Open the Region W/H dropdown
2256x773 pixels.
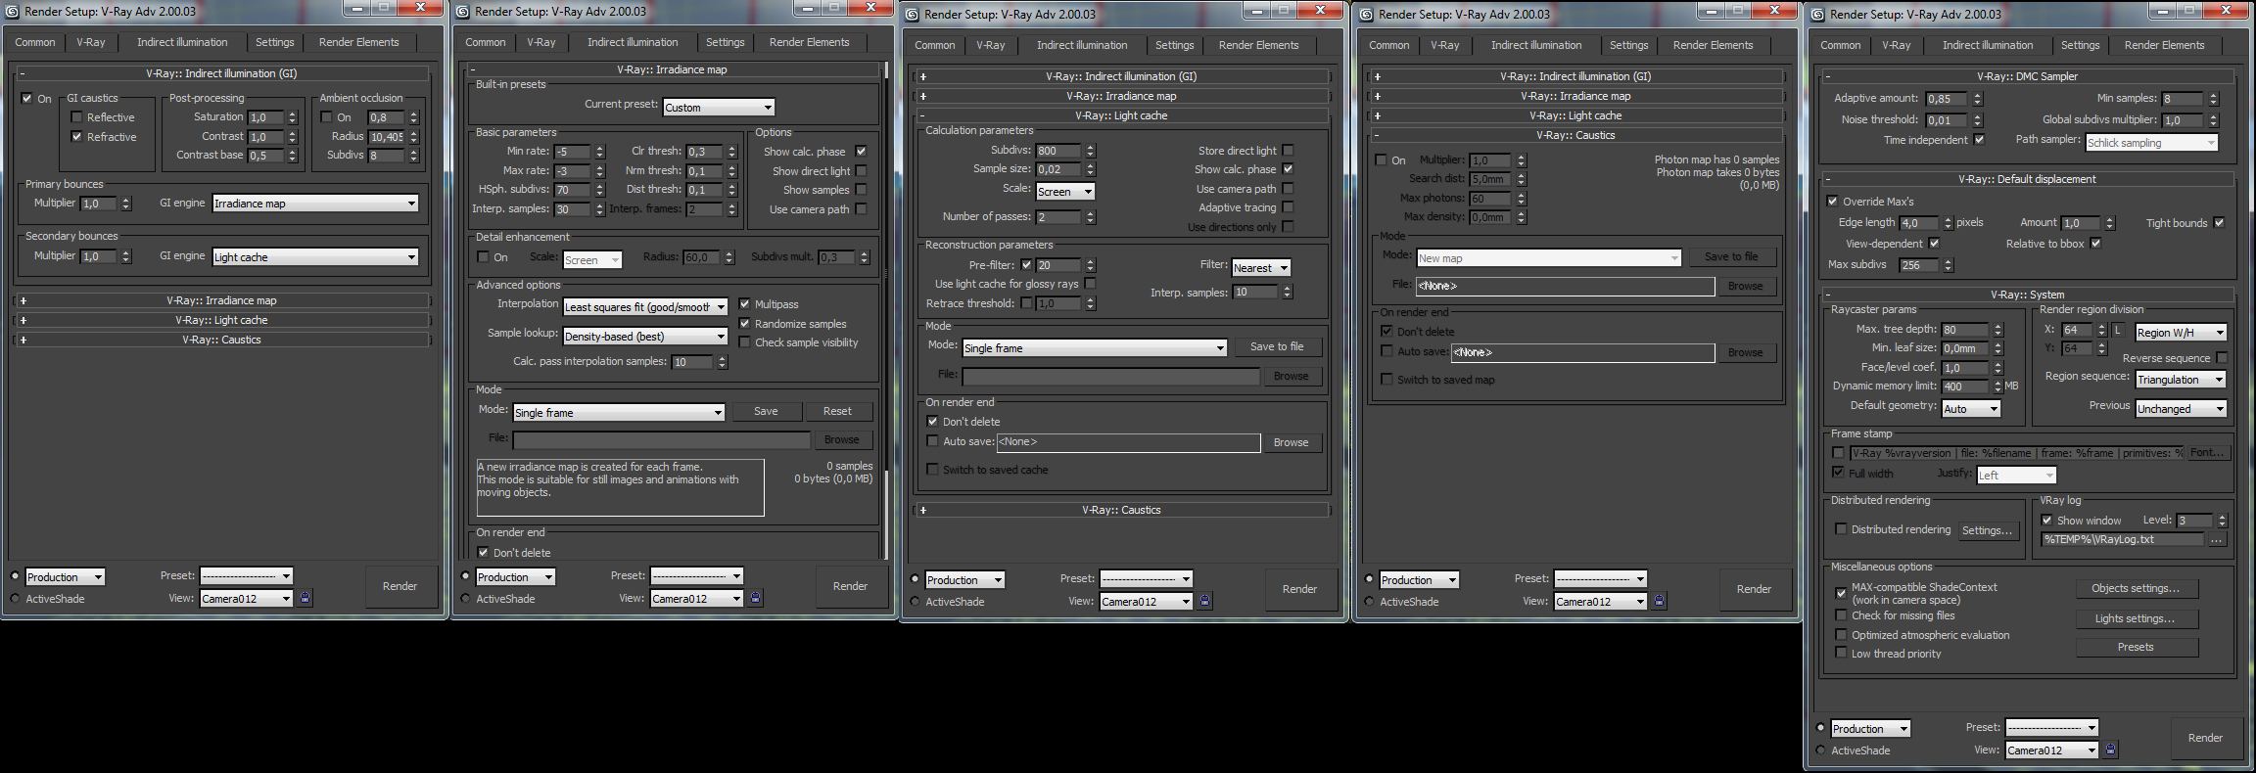click(x=2181, y=333)
